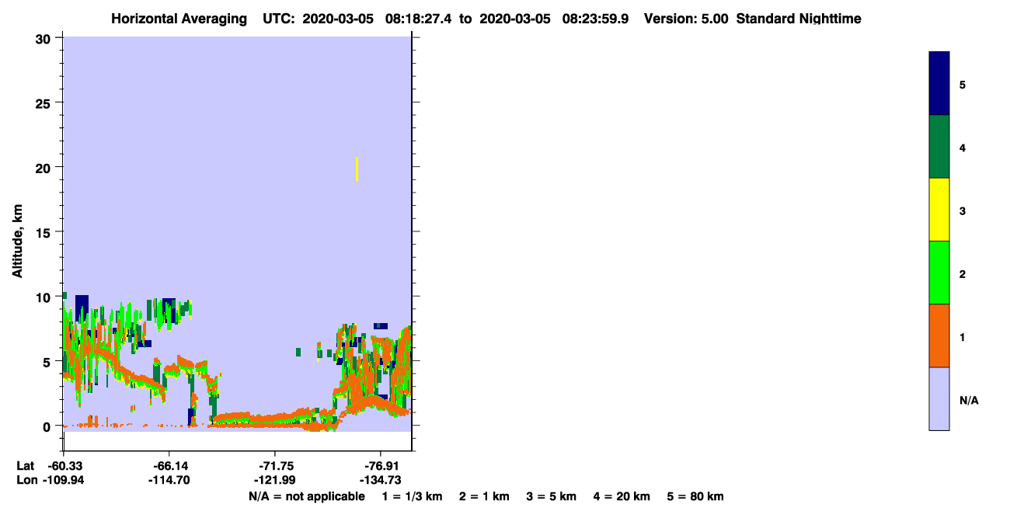
Task: Click the '2 = 1 km' legend entry
Action: click(x=484, y=496)
